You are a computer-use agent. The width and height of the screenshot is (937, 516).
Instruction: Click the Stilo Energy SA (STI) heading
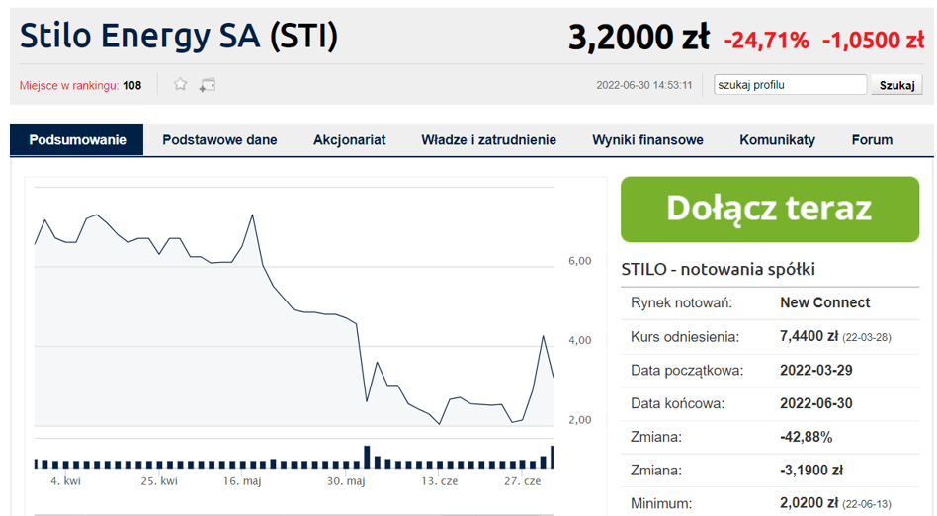click(x=179, y=36)
